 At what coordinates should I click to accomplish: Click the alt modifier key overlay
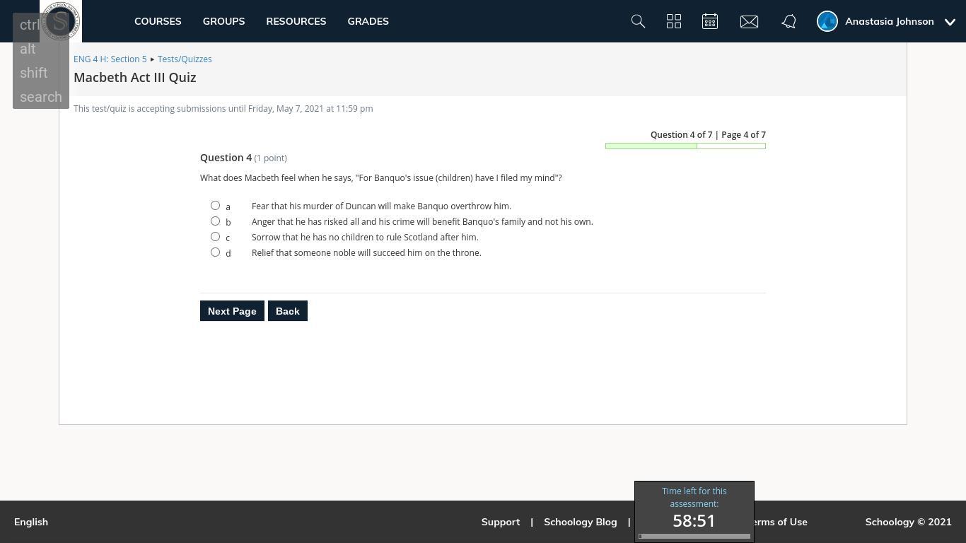pos(28,49)
